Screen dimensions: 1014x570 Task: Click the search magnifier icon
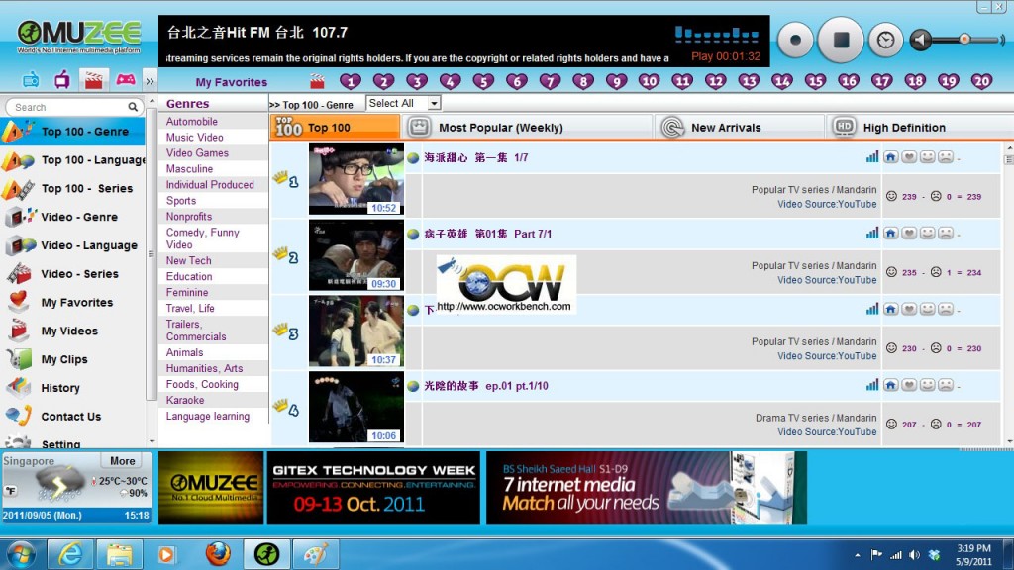click(133, 107)
